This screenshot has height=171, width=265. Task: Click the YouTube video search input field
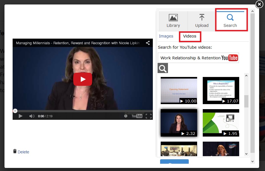190,58
